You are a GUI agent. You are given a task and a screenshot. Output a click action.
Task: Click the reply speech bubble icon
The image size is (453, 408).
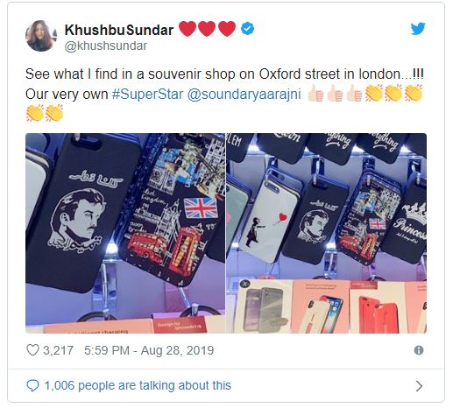click(32, 385)
